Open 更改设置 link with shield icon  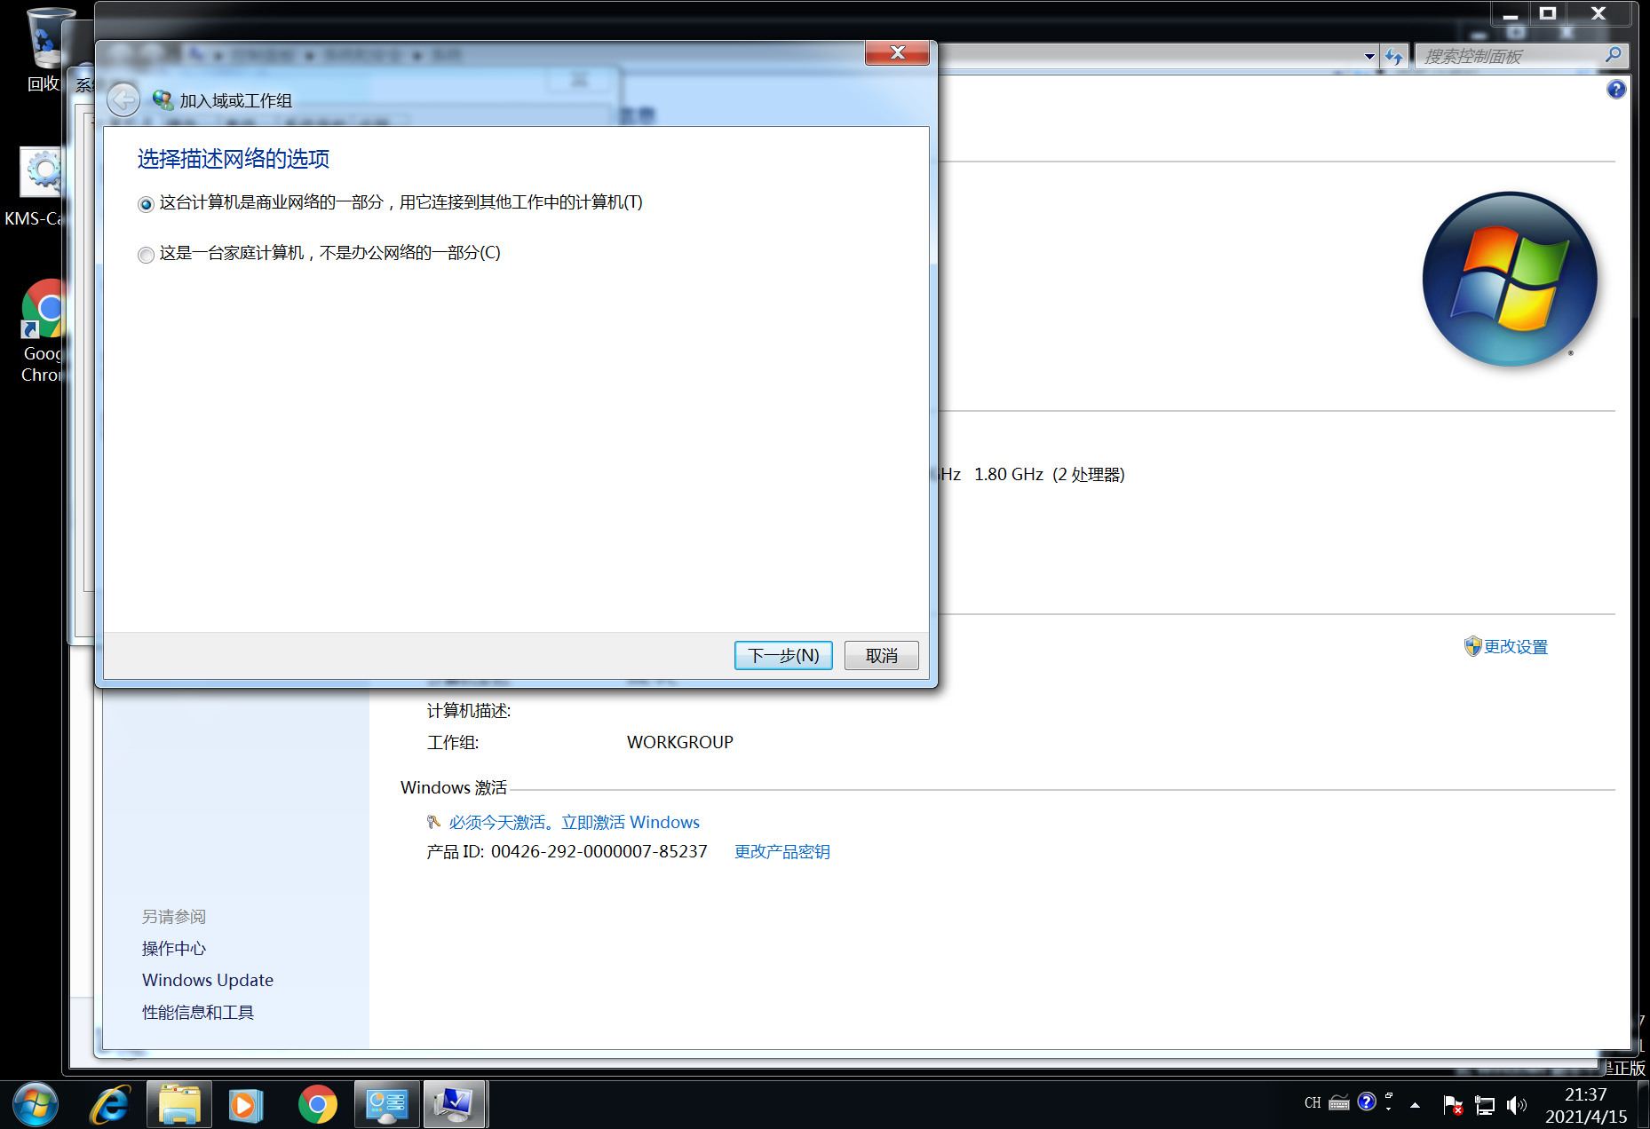point(1506,646)
